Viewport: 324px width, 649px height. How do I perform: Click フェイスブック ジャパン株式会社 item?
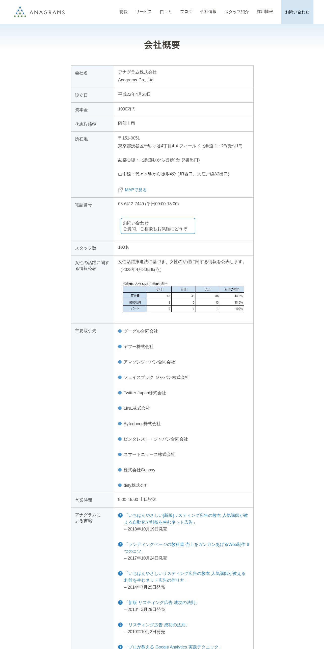coord(156,377)
